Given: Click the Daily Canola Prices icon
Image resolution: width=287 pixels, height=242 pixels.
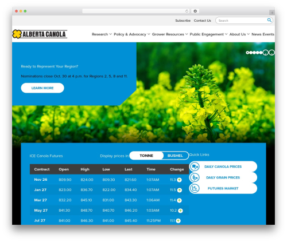Looking at the screenshot, I should [195, 166].
